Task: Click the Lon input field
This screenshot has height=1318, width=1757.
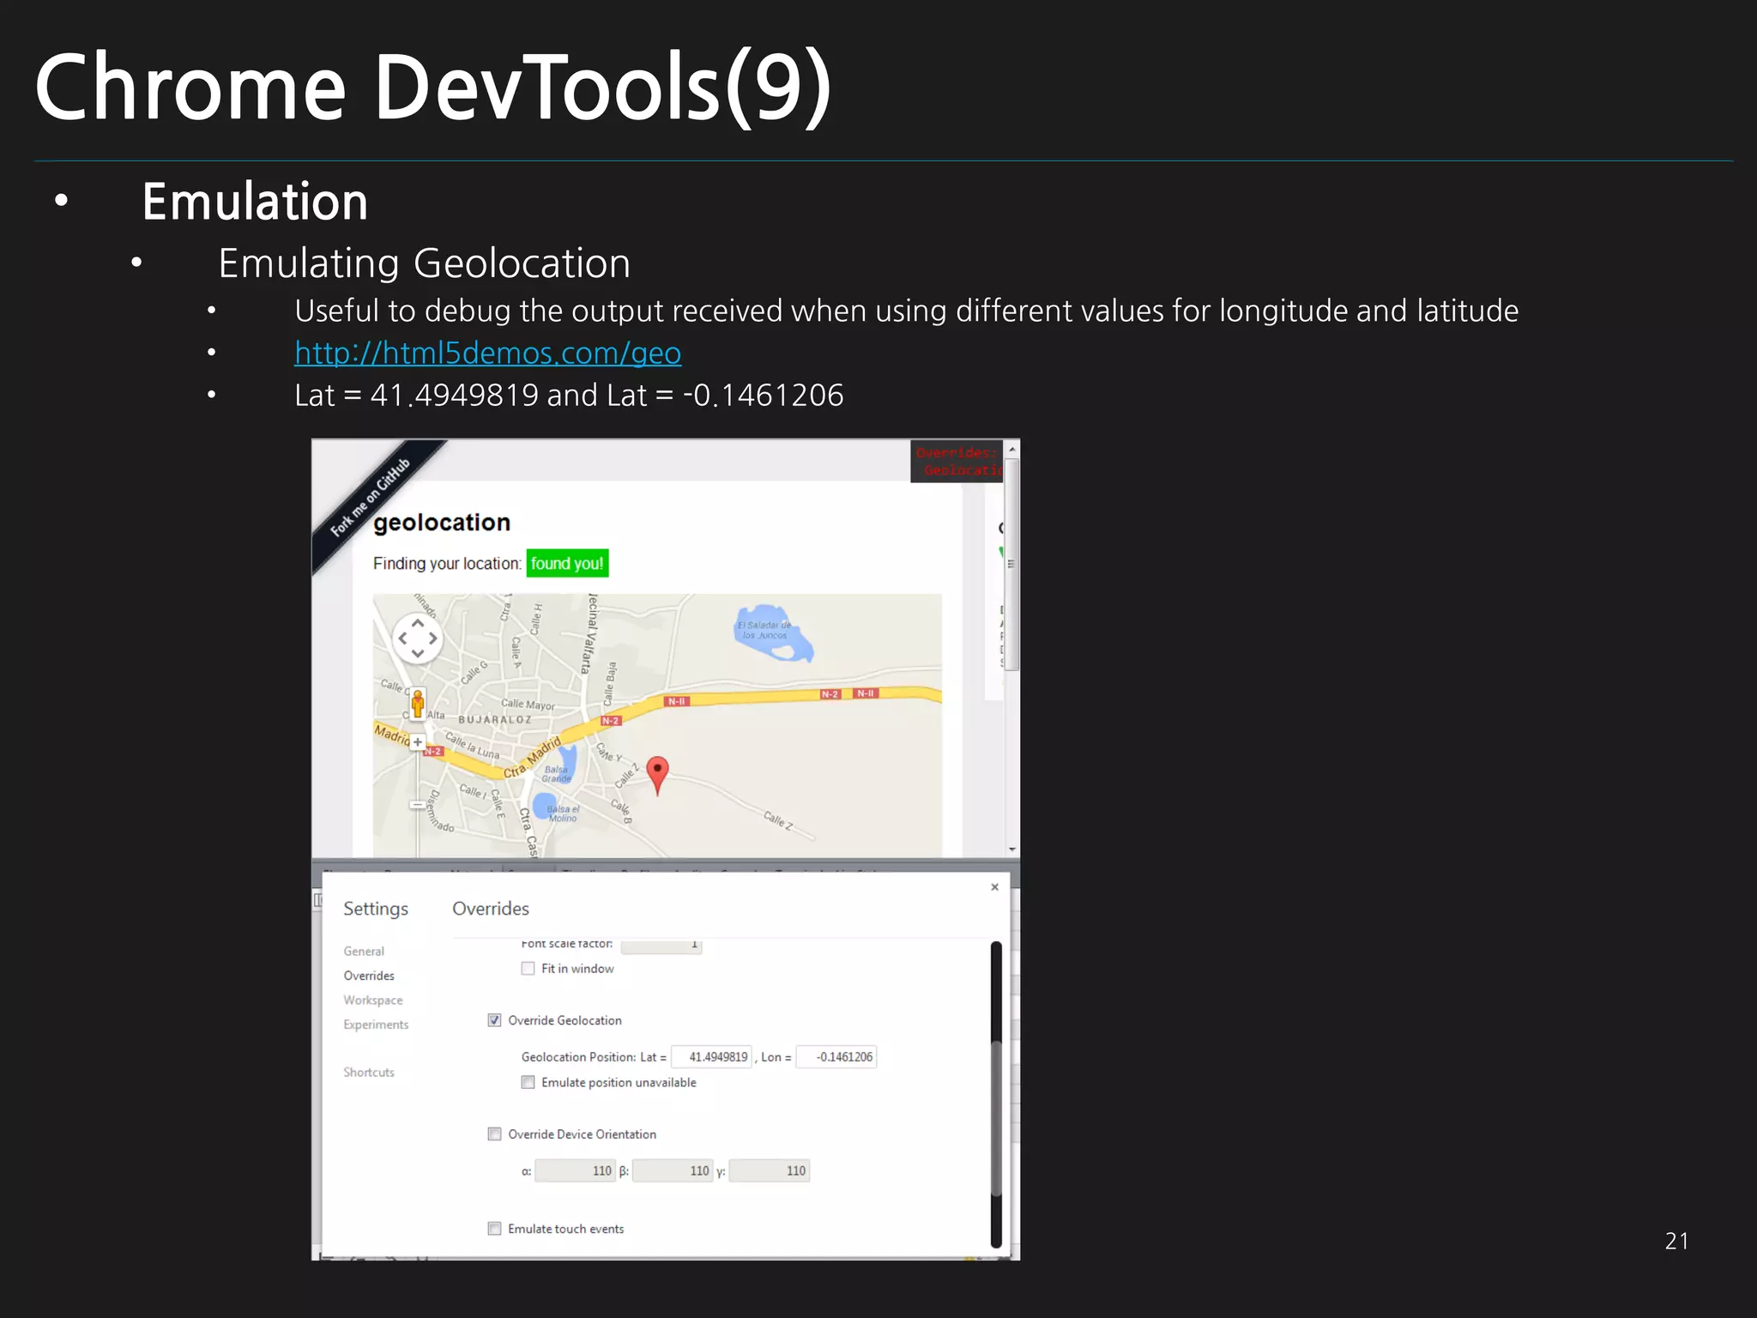Action: coord(836,1057)
